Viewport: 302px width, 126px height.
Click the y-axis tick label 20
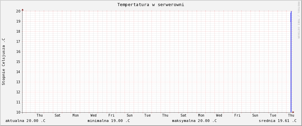(x=18, y=11)
